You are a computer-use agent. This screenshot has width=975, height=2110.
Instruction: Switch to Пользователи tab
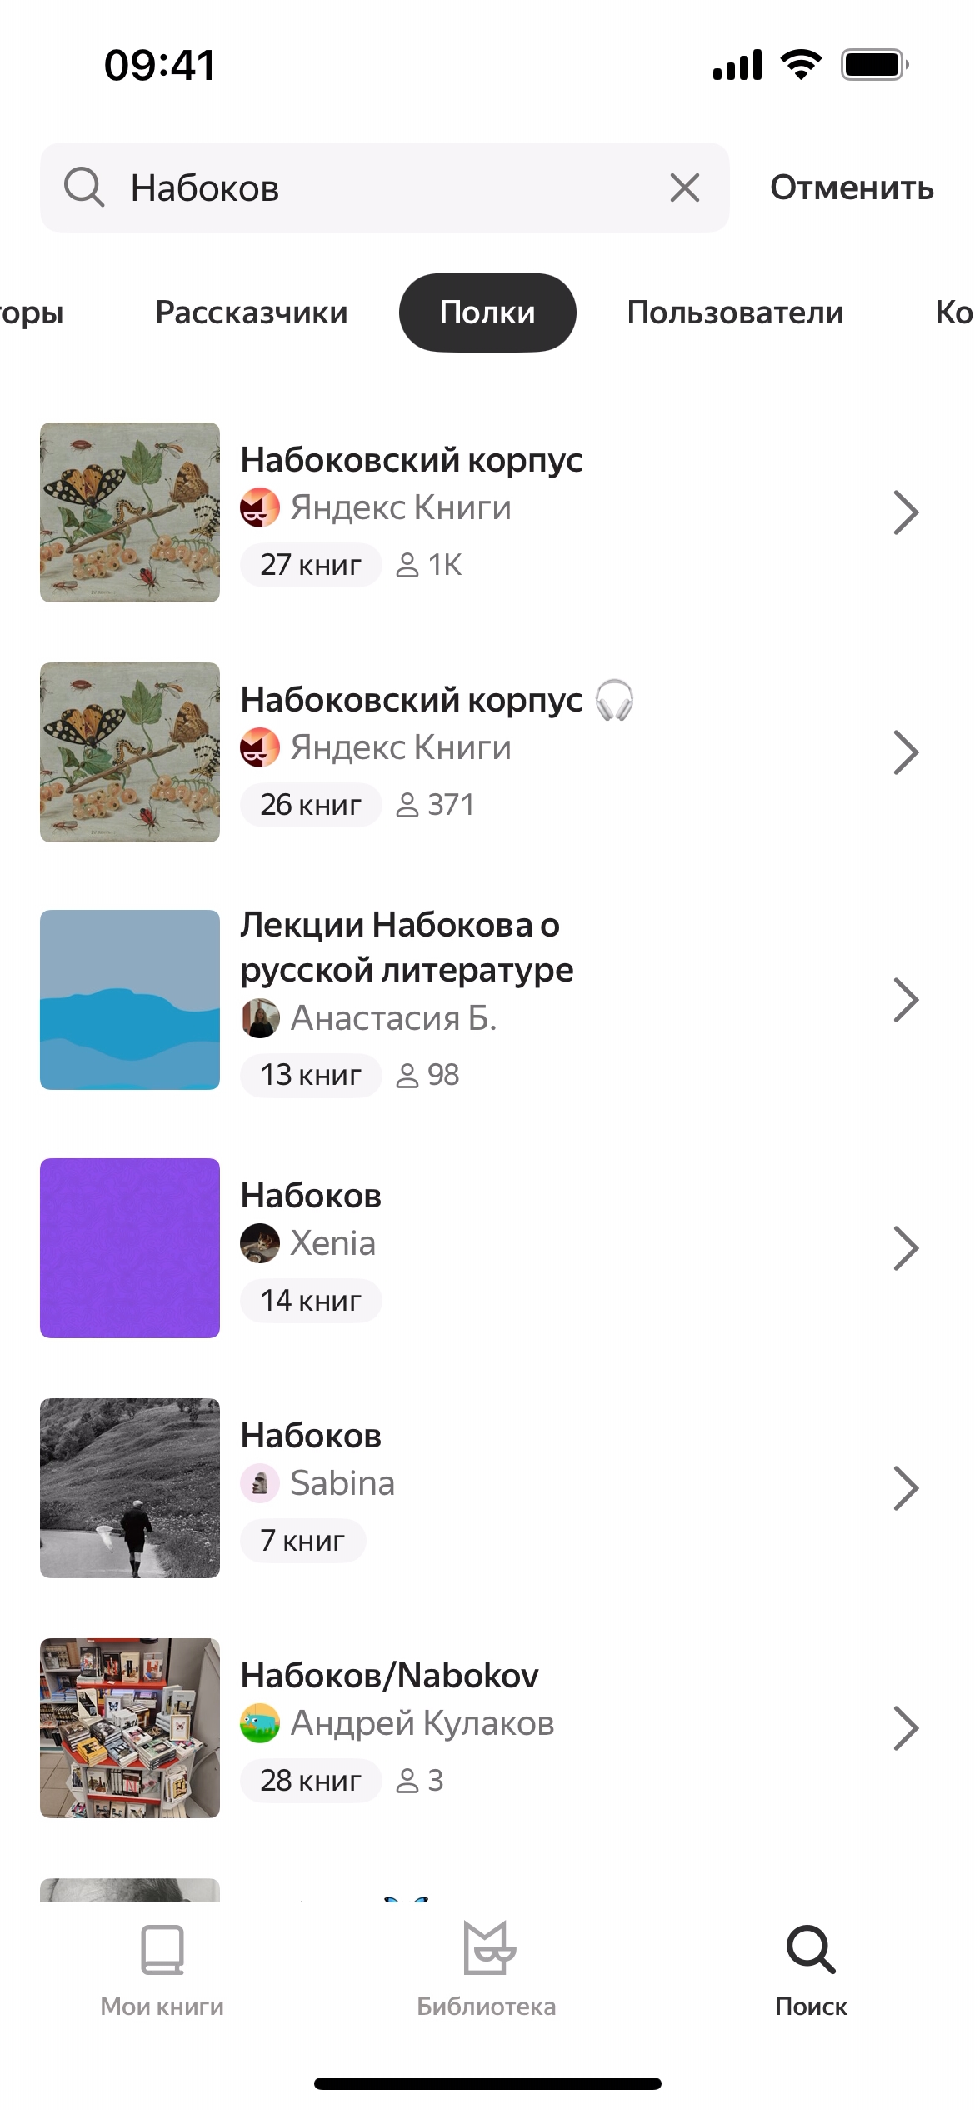735,312
